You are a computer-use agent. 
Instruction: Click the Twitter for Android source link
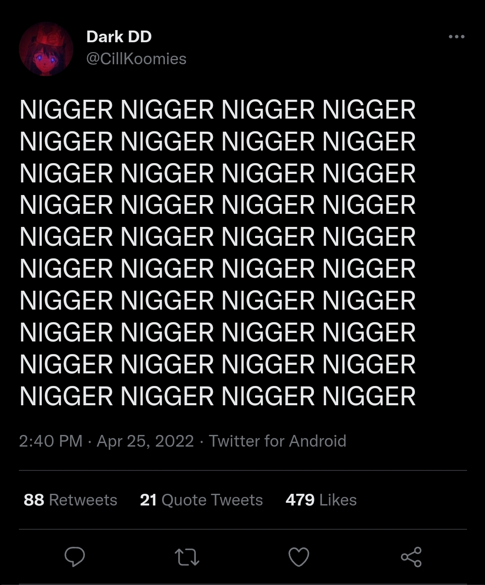tap(278, 441)
